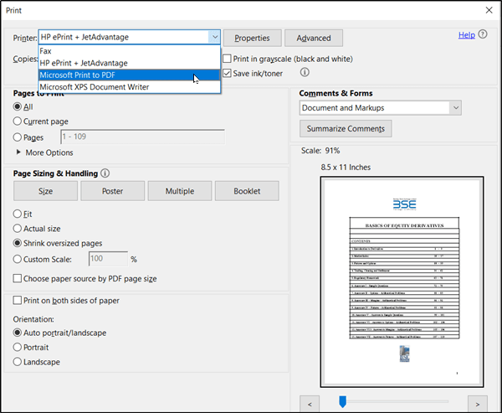Open the Help link
502x413 pixels.
click(x=467, y=35)
